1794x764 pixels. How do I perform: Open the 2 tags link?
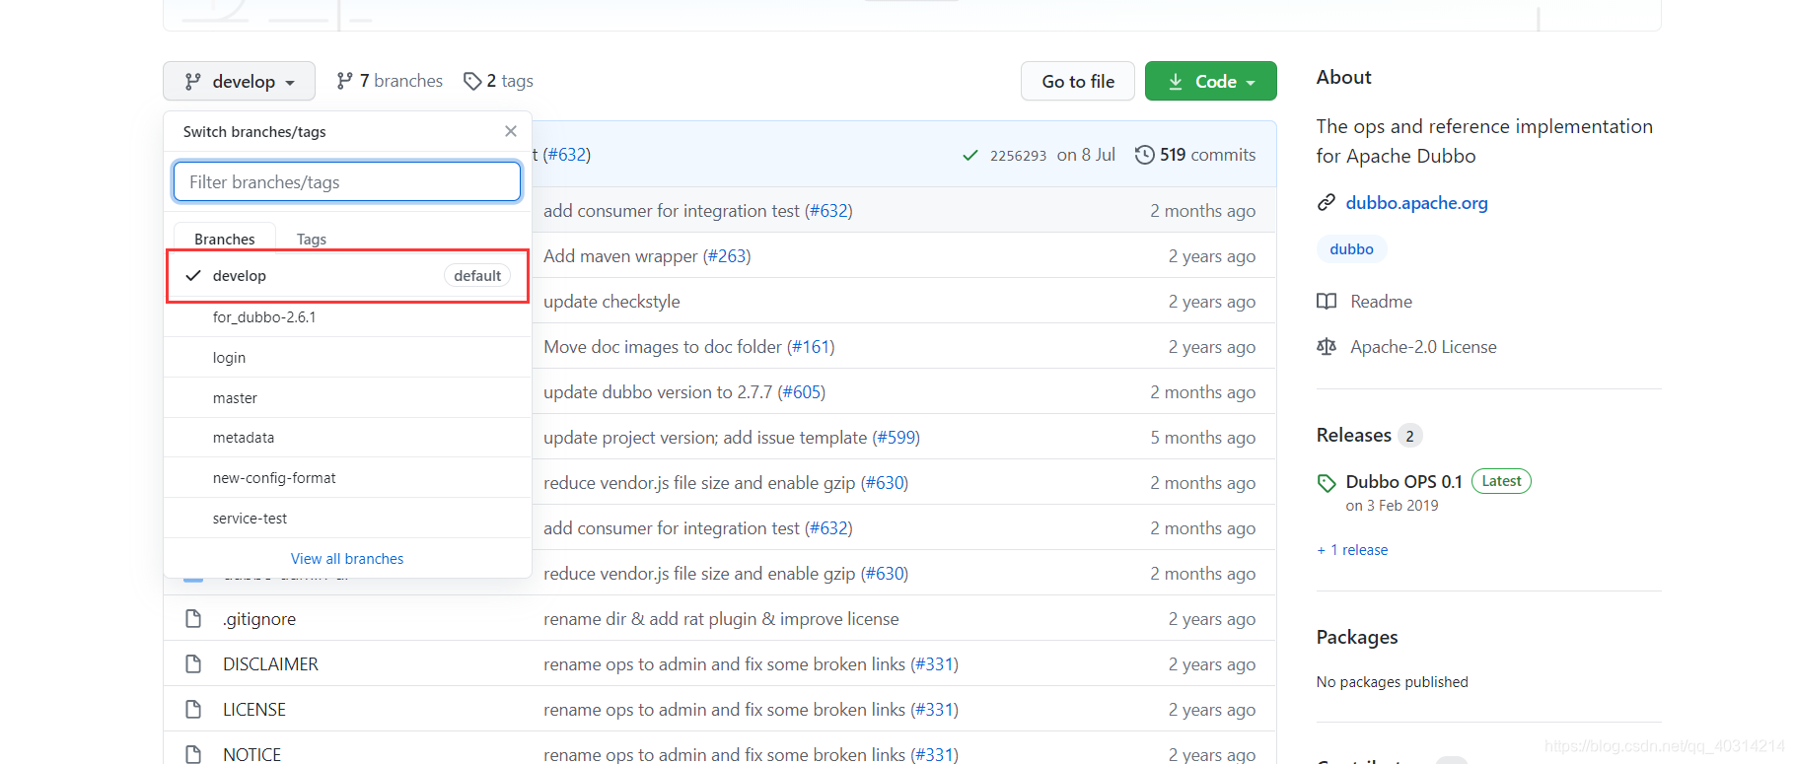tap(499, 81)
